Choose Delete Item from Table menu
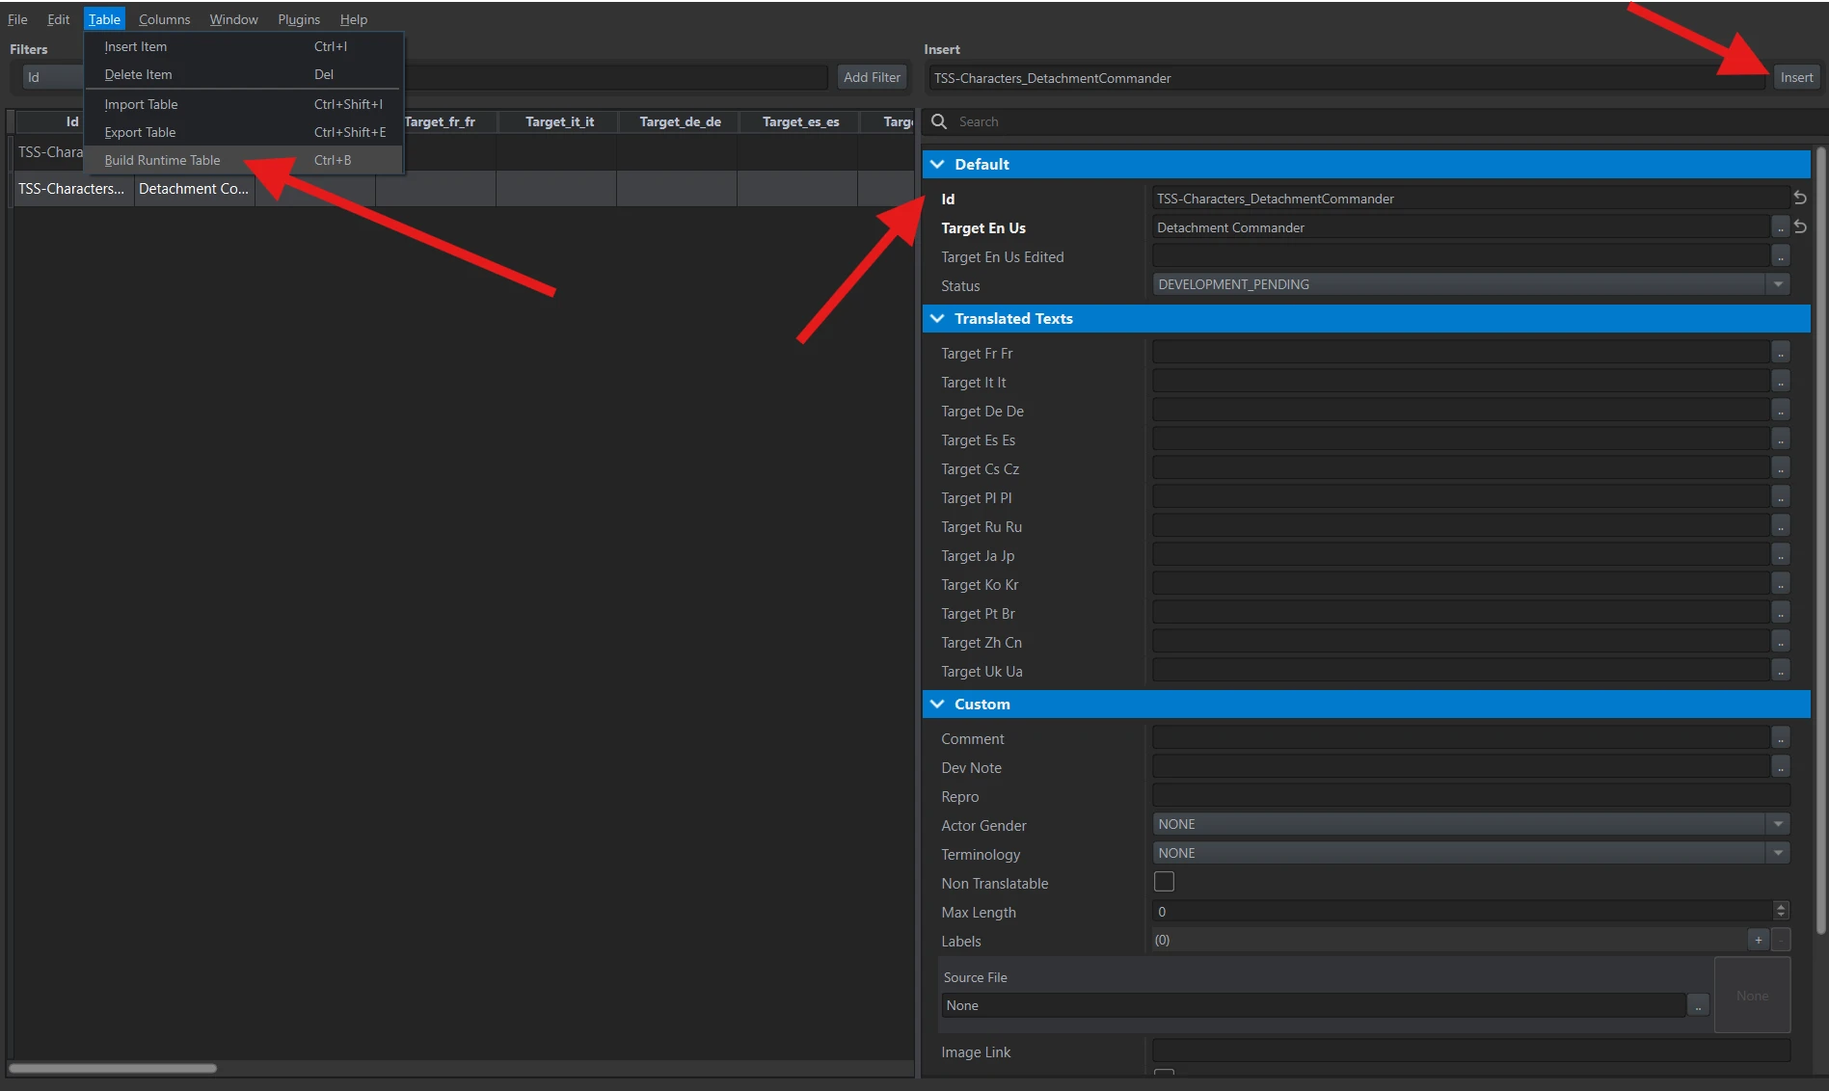1829x1091 pixels. [243, 74]
